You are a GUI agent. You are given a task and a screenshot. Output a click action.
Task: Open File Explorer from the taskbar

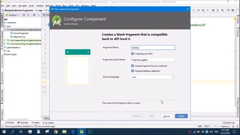coord(64,132)
